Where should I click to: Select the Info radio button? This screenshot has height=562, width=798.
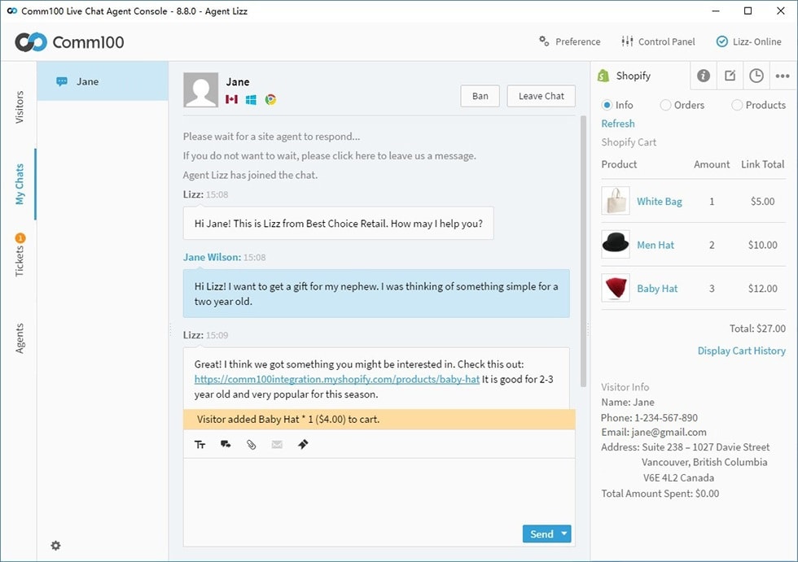tap(607, 105)
